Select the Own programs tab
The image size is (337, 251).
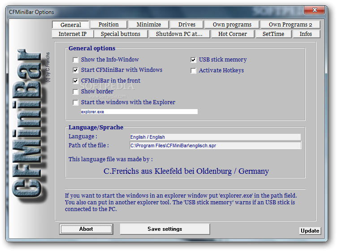pos(232,25)
